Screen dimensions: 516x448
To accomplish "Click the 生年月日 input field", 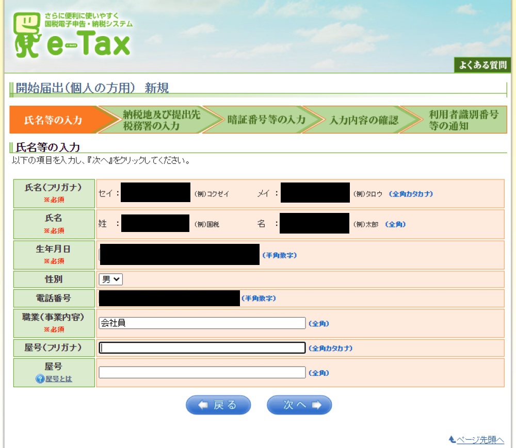I will (180, 254).
